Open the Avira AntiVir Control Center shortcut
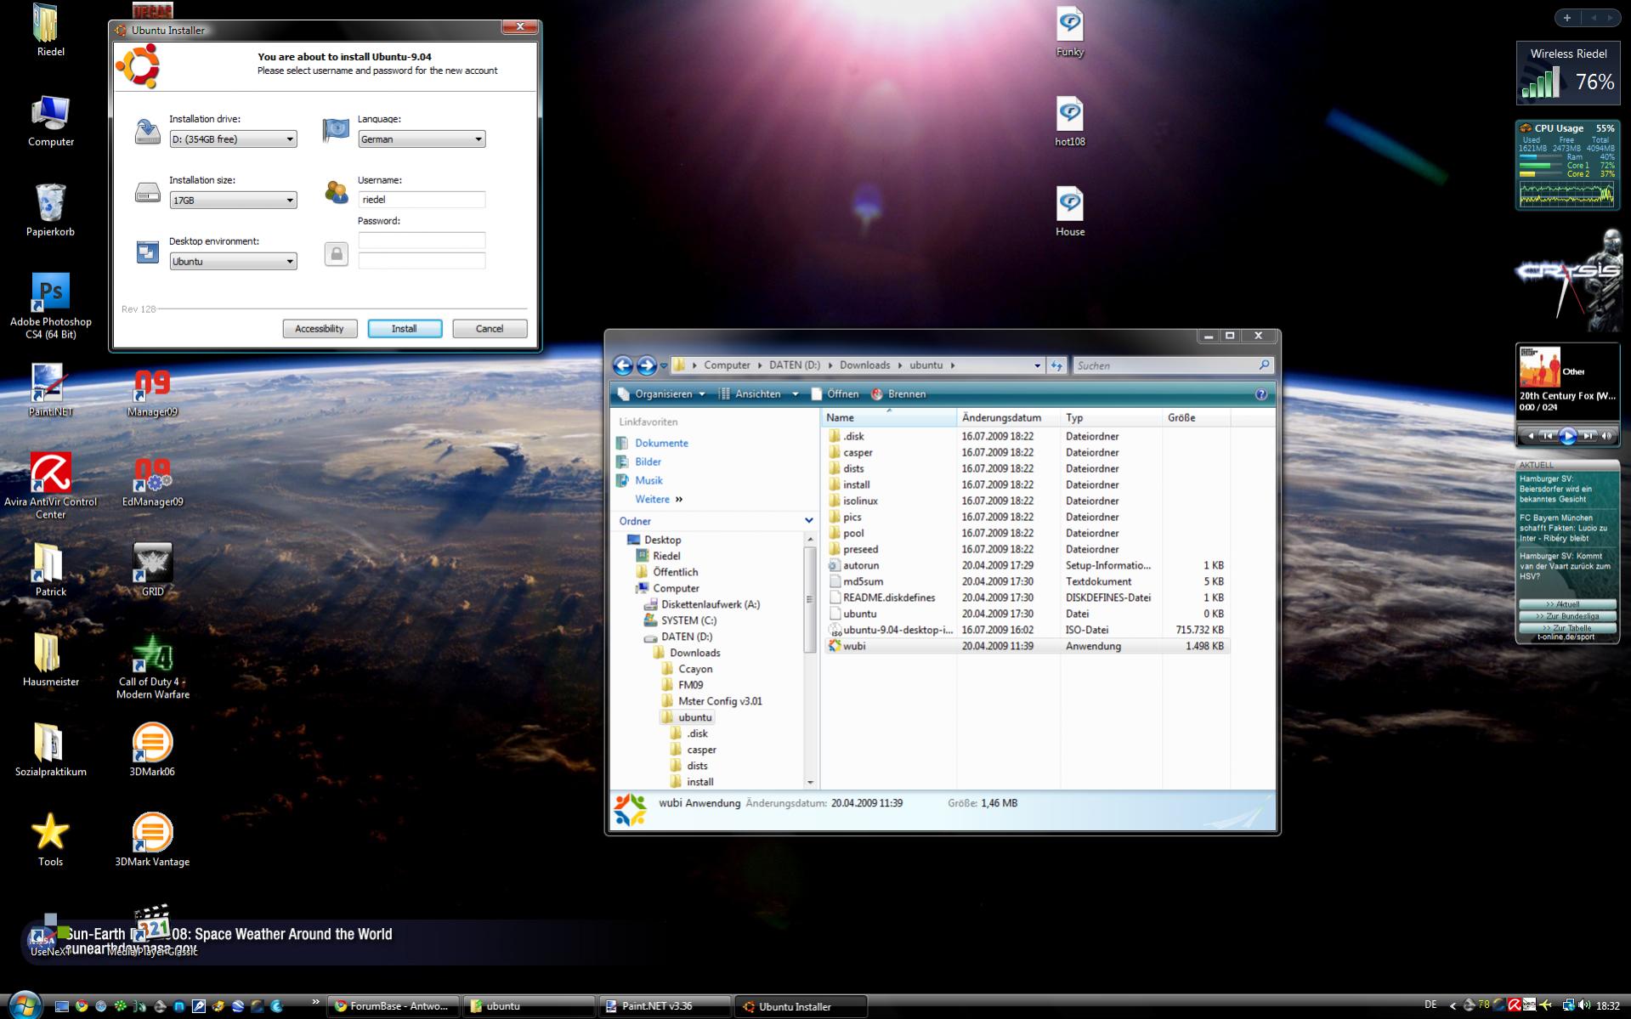 coord(51,486)
